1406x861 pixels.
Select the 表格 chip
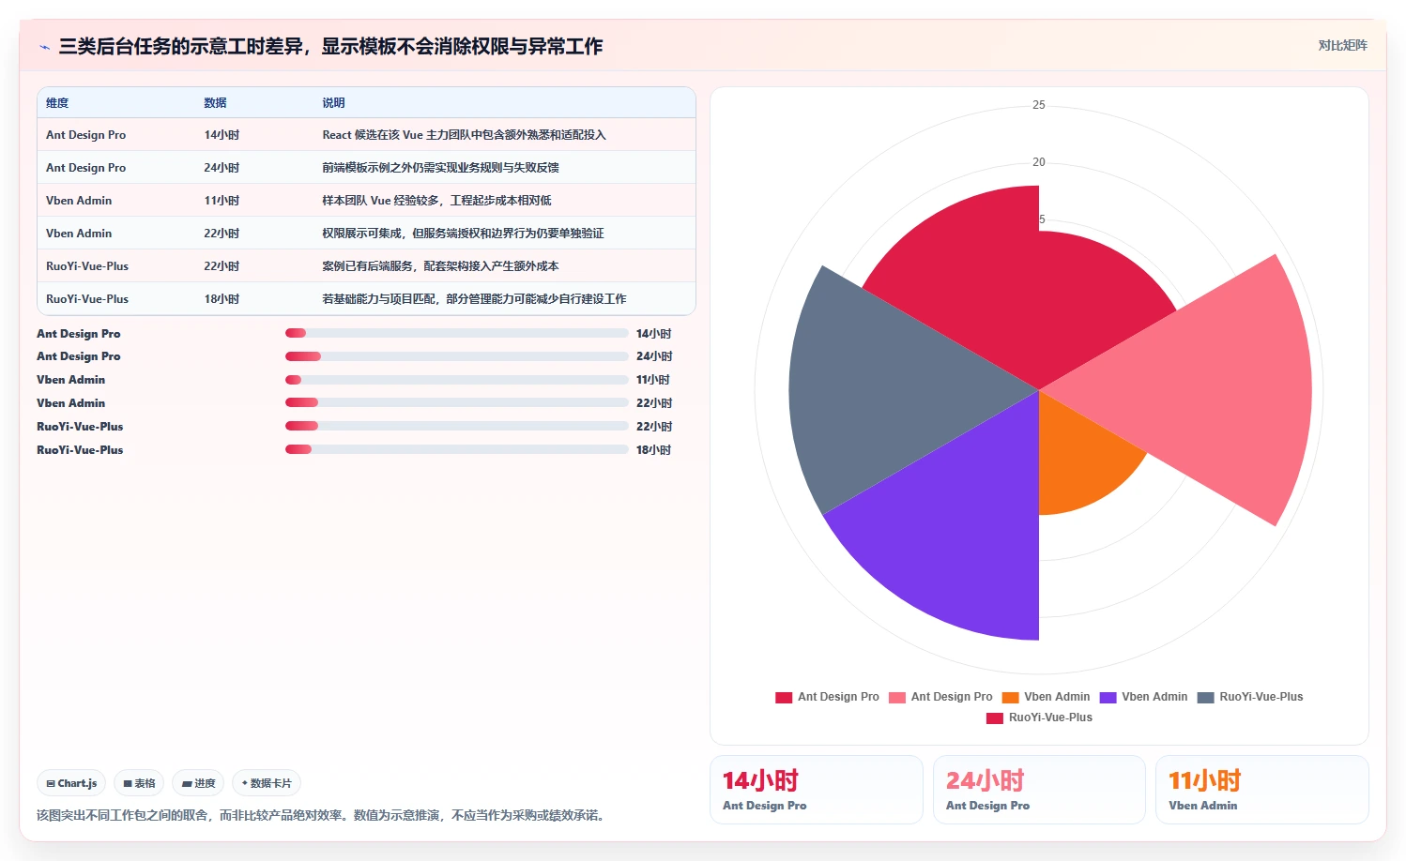pos(139,783)
